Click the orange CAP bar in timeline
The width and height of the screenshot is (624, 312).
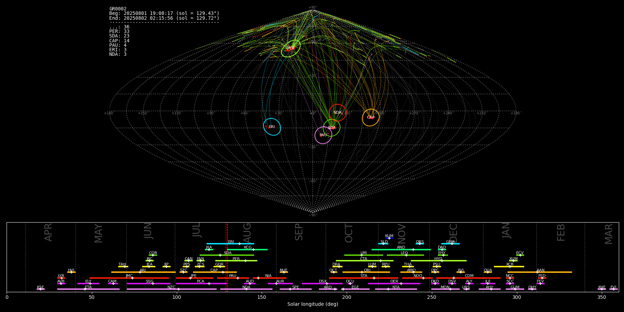click(x=215, y=272)
